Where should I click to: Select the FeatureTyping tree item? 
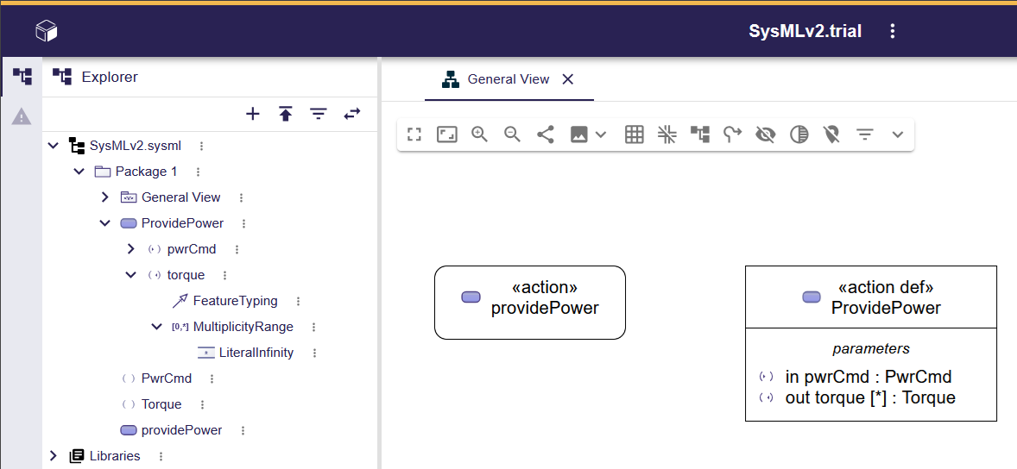[x=235, y=301]
